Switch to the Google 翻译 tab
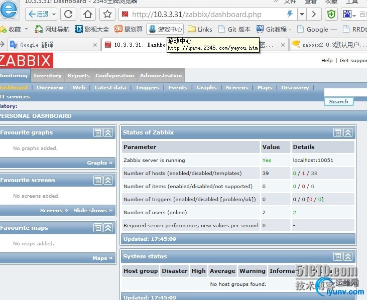Image resolution: width=367 pixels, height=300 pixels. coord(49,45)
